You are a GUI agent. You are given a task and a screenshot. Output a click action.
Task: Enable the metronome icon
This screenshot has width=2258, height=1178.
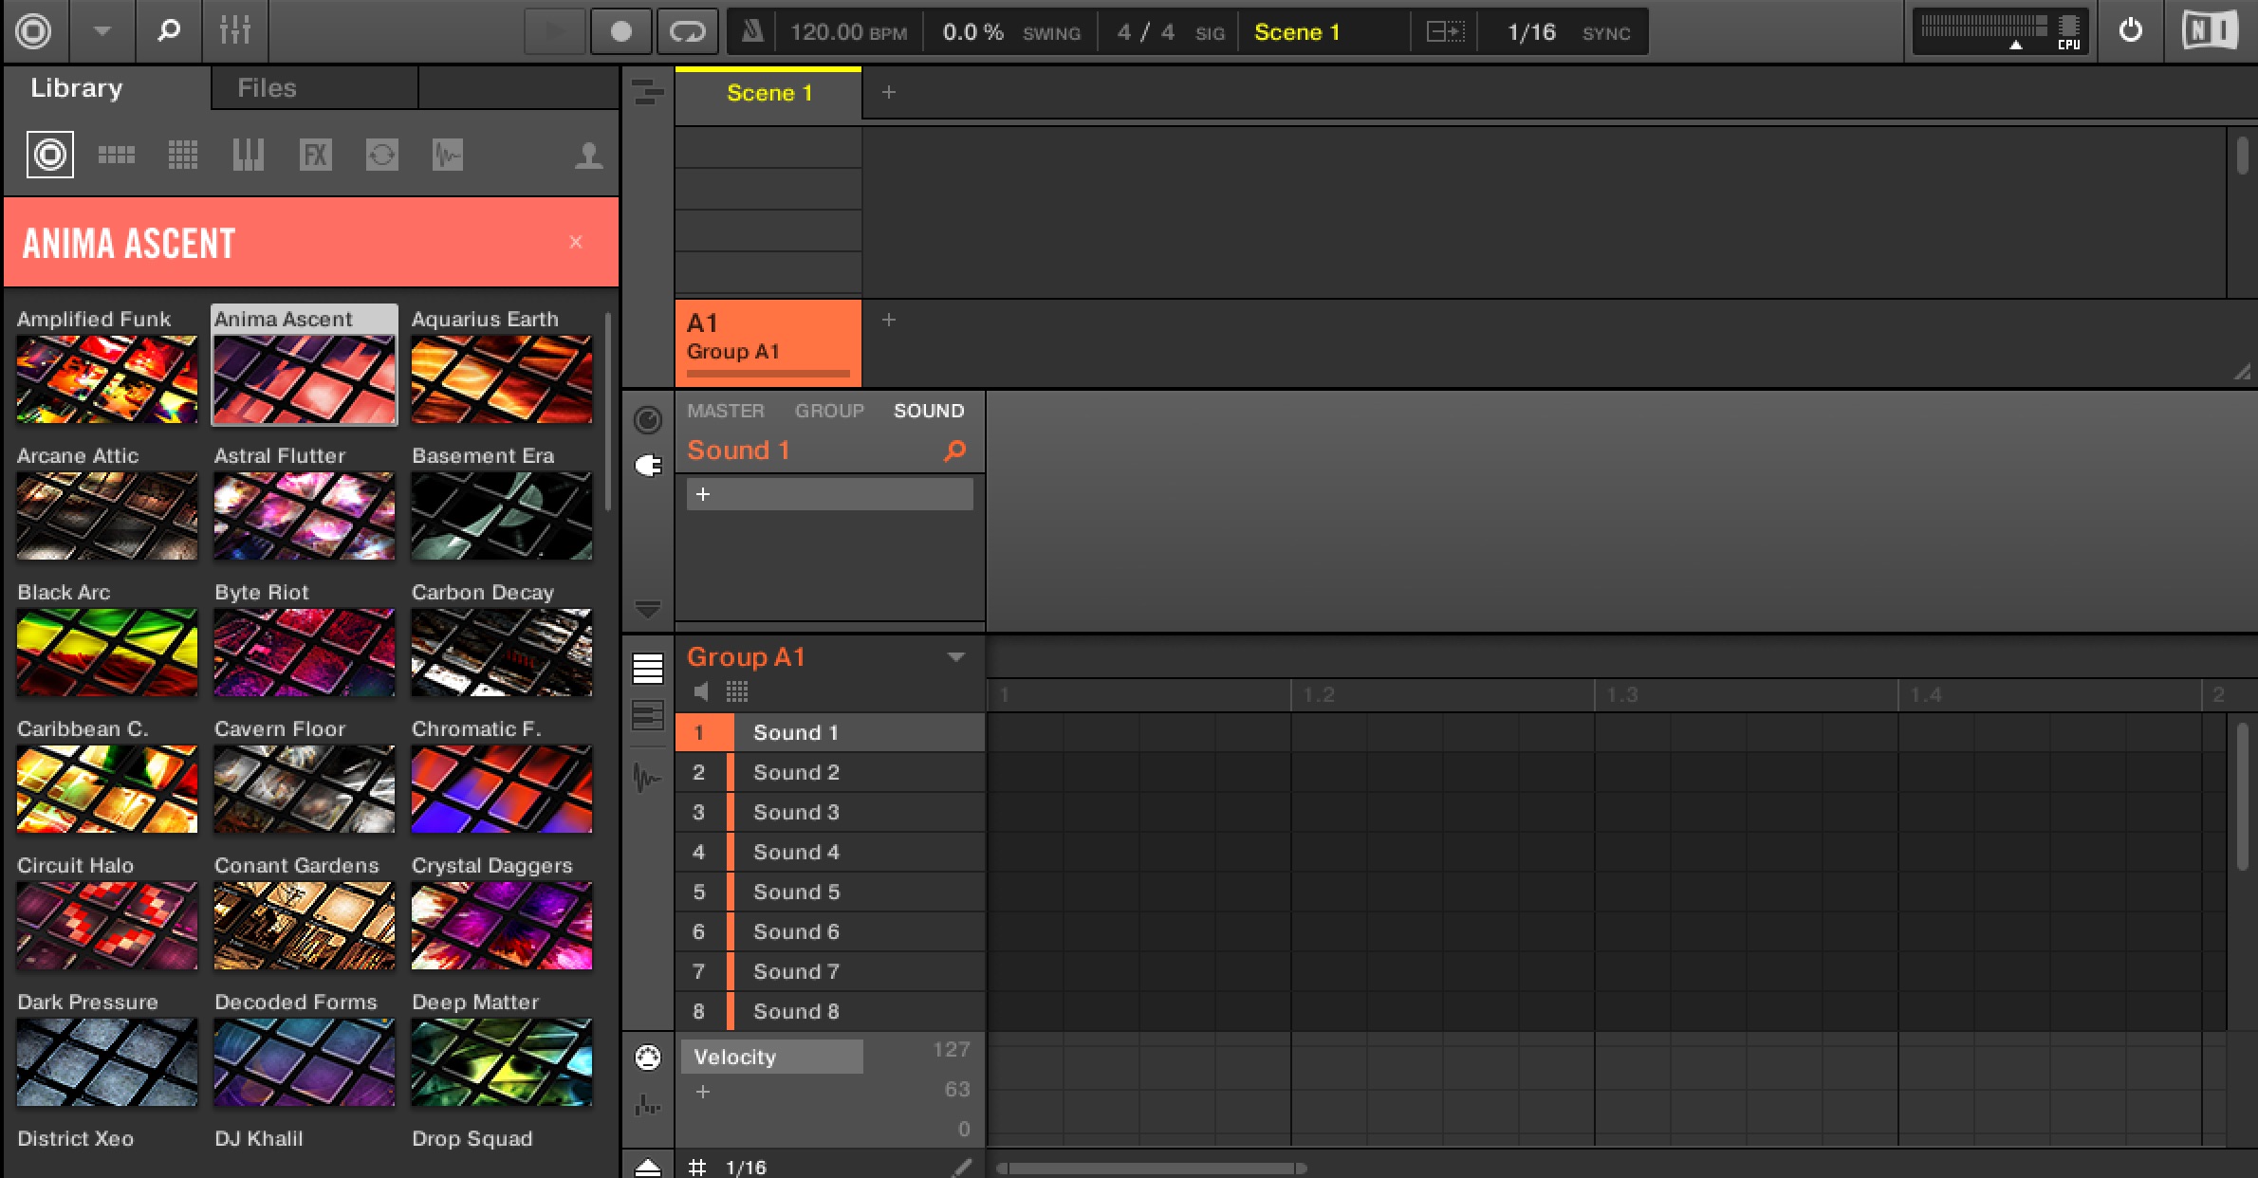(752, 32)
